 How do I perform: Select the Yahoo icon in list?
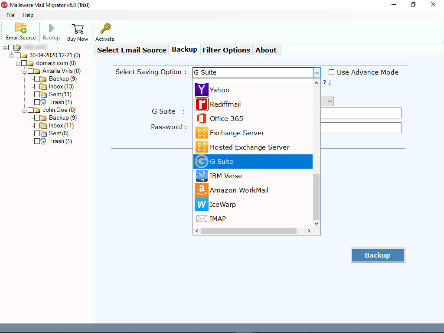[x=201, y=90]
